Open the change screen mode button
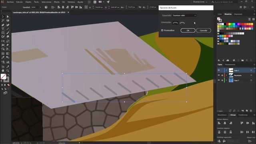The image size is (256, 144). click(x=5, y=93)
